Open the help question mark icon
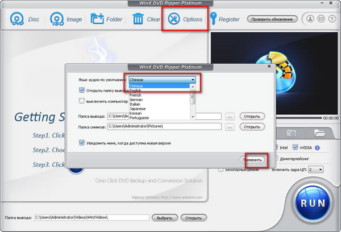The width and height of the screenshot is (341, 232). click(x=332, y=19)
